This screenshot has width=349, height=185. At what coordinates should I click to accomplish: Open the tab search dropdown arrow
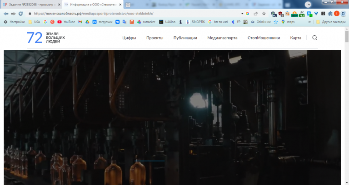point(308,5)
